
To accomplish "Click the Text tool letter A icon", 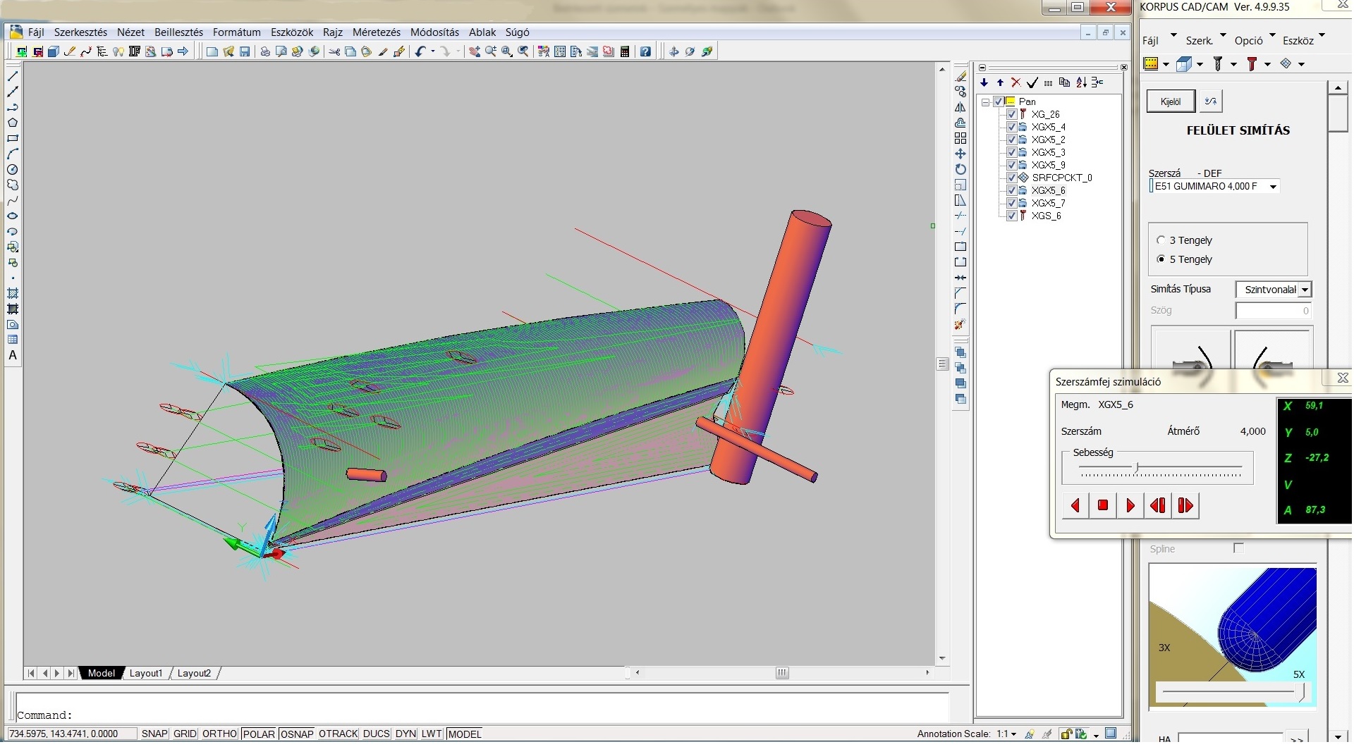I will (13, 355).
